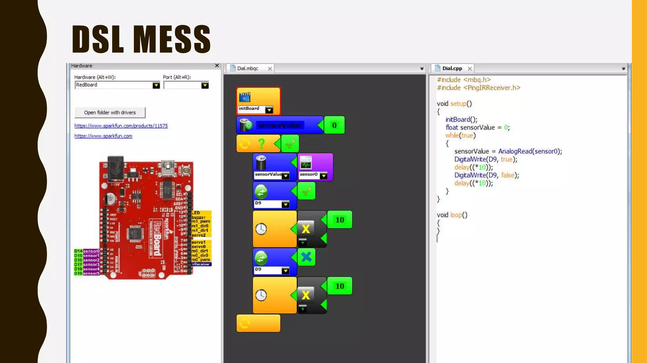Click the first clock delay block icon
The width and height of the screenshot is (647, 363).
click(261, 229)
